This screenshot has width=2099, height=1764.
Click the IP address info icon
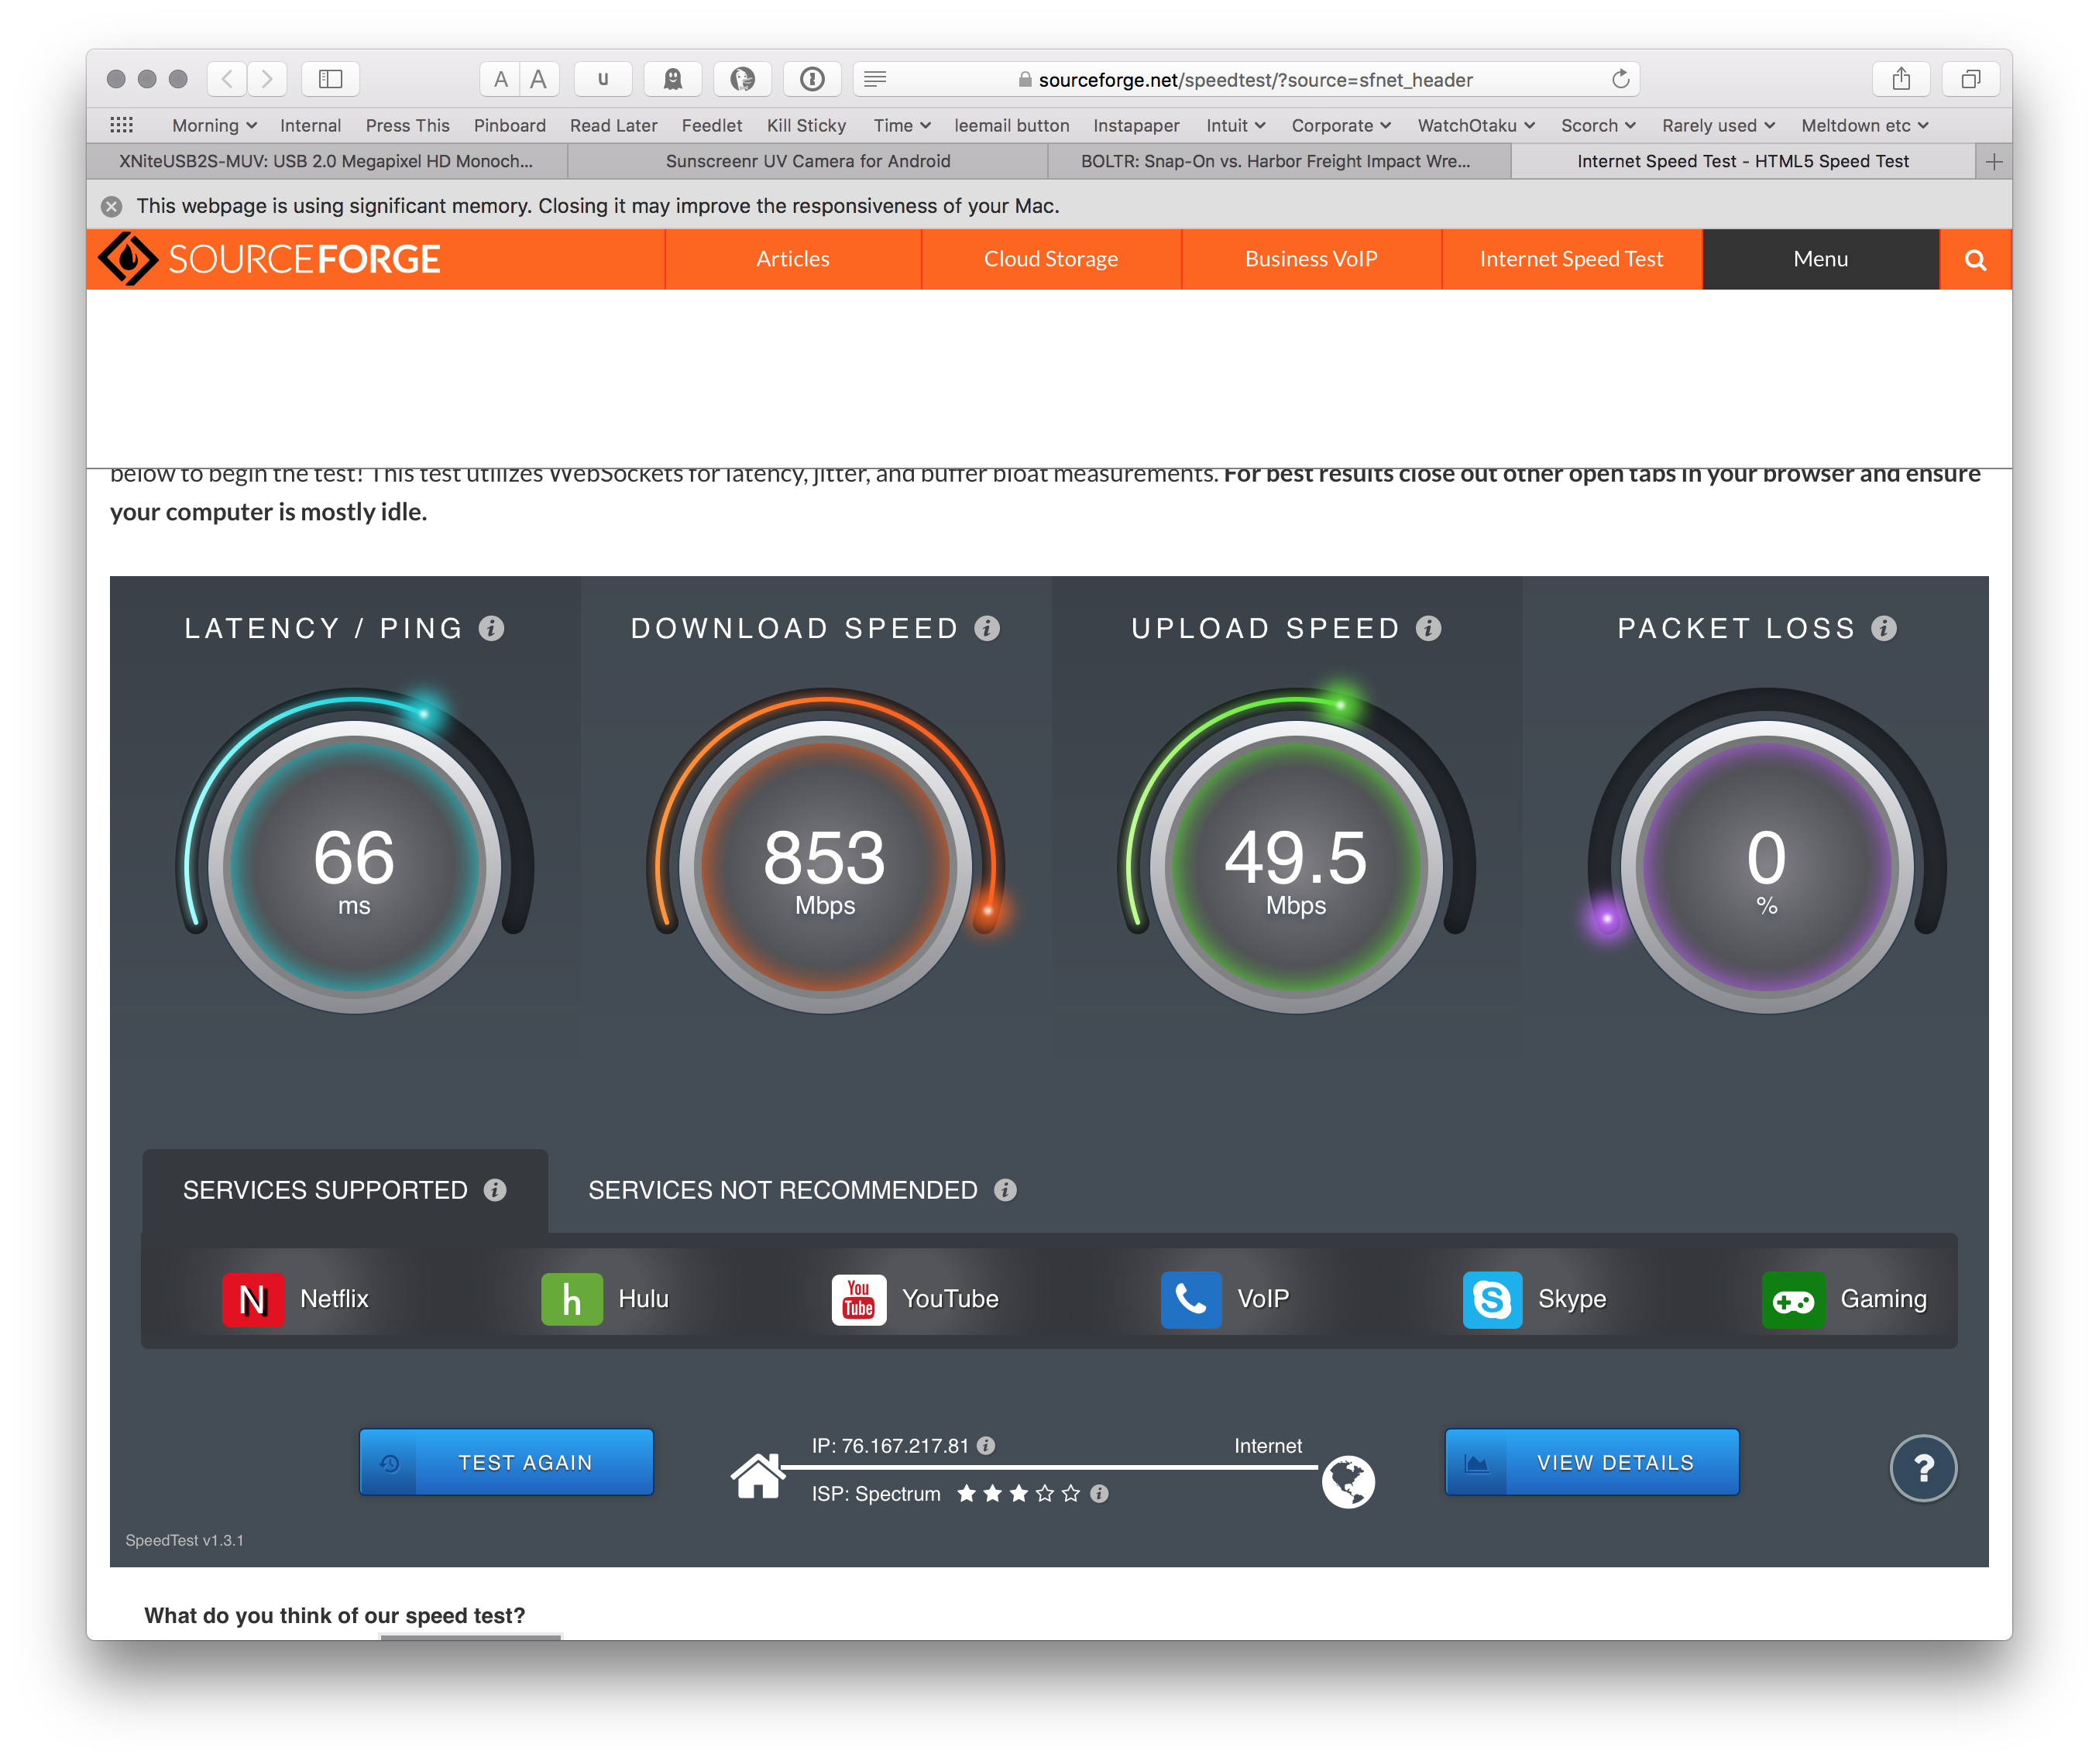tap(986, 1446)
